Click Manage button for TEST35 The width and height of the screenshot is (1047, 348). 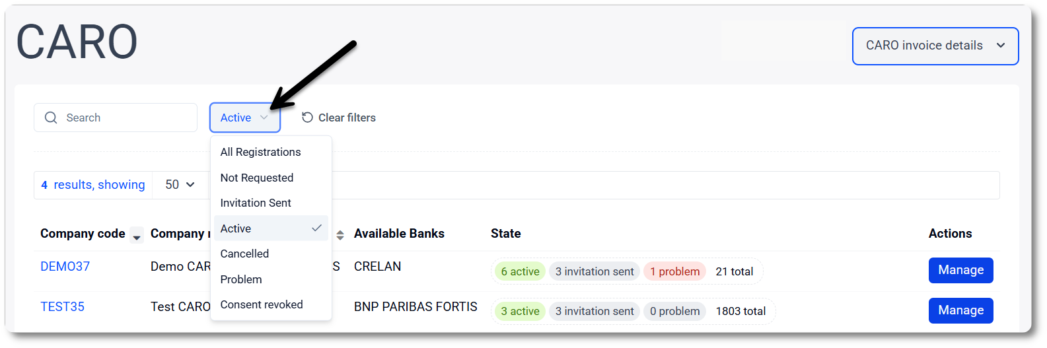960,310
